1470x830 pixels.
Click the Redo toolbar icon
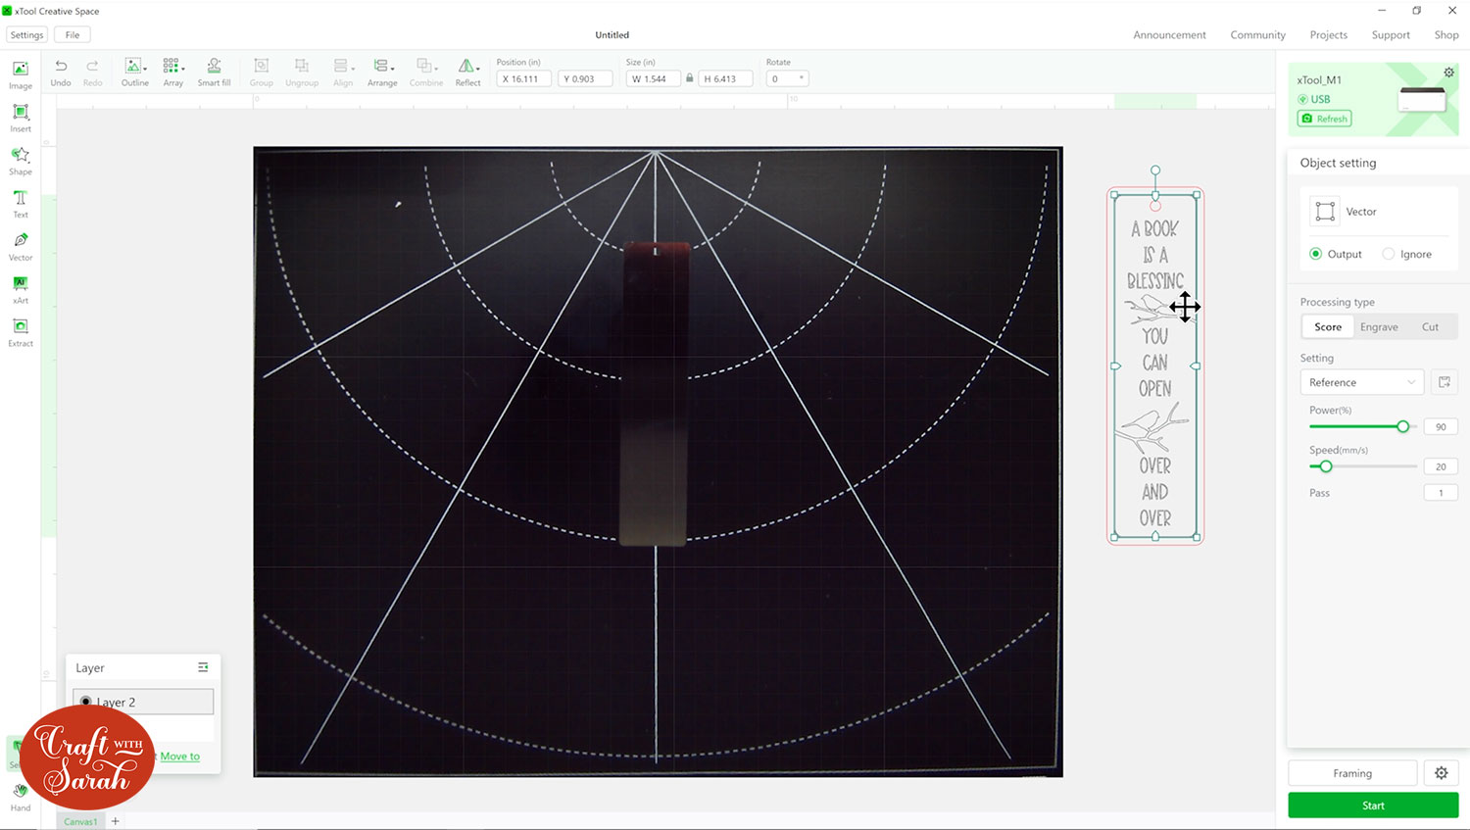pyautogui.click(x=92, y=73)
